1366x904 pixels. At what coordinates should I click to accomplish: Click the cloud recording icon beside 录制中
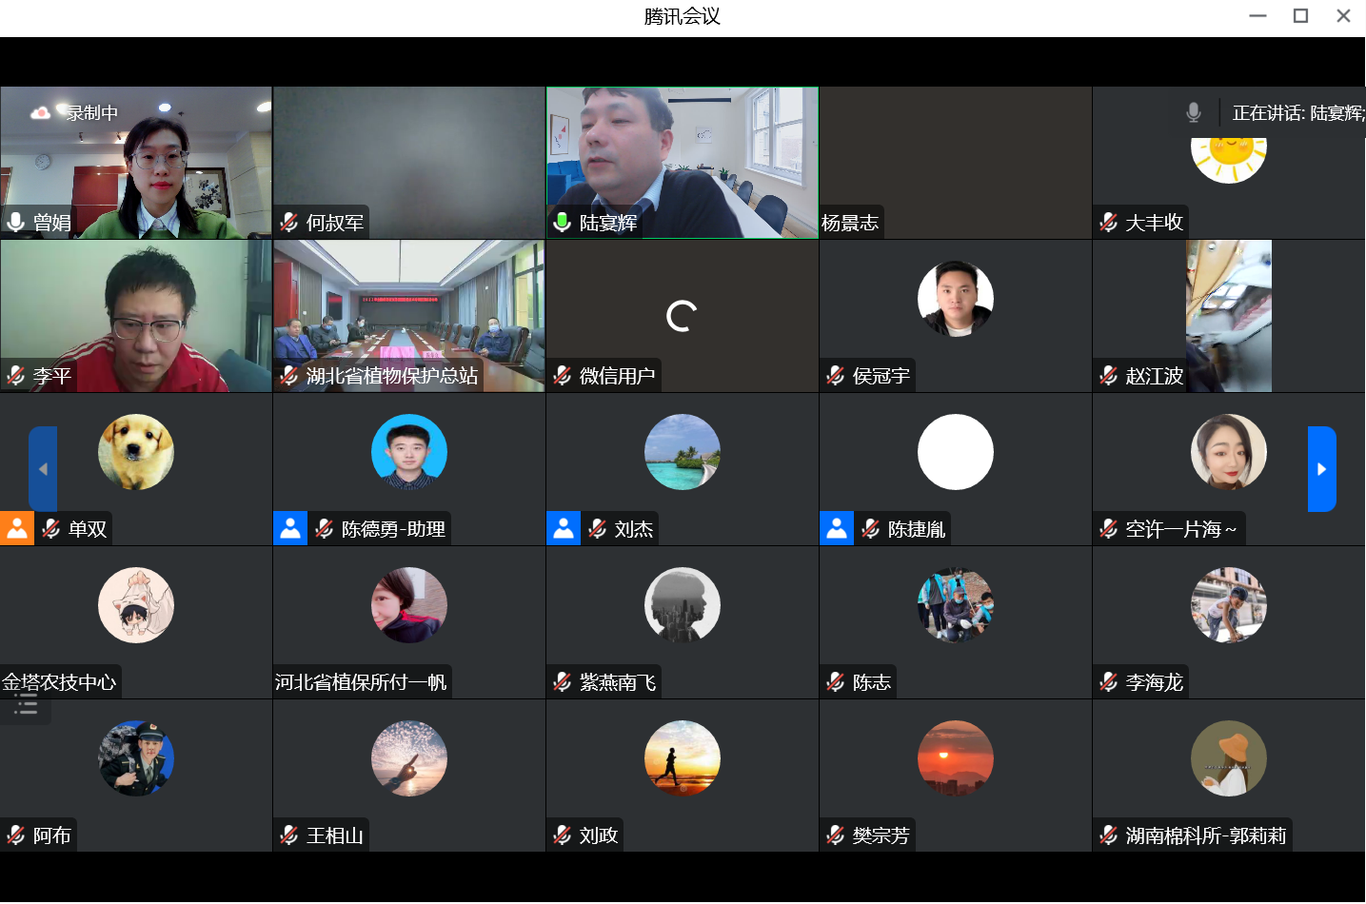pos(40,113)
